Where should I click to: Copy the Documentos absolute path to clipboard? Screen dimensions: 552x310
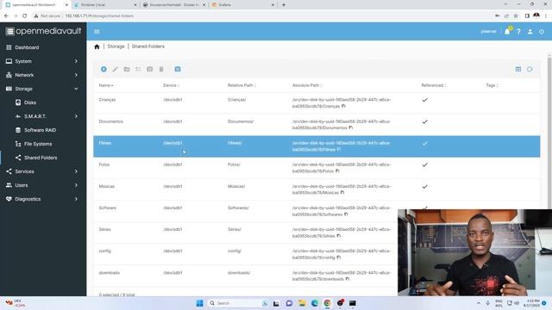pyautogui.click(x=351, y=127)
